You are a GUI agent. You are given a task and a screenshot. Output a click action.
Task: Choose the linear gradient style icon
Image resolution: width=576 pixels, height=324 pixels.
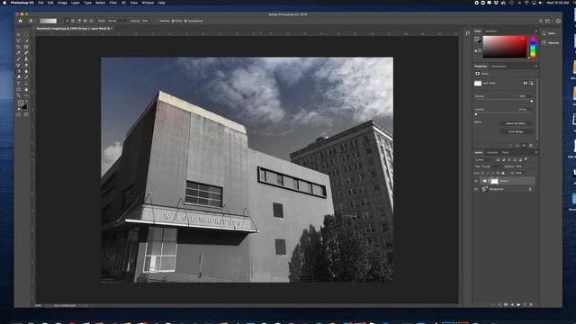(67, 21)
